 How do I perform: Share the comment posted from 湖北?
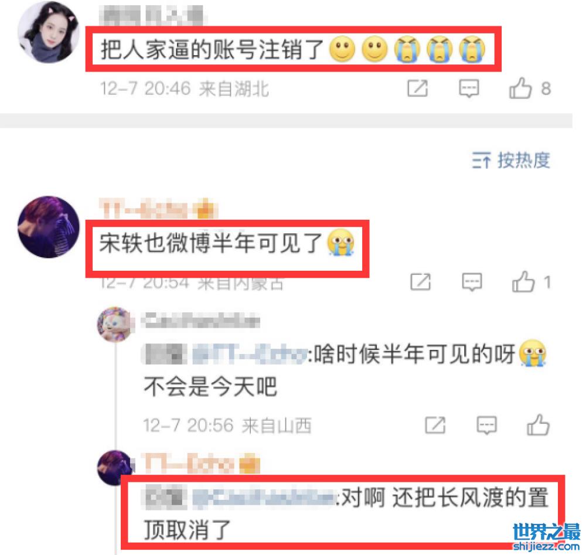tap(417, 88)
